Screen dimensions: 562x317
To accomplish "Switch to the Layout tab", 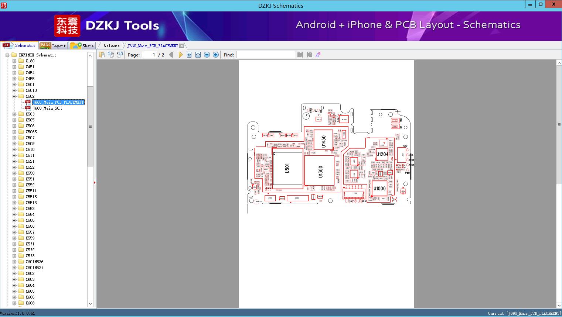I will coord(53,46).
